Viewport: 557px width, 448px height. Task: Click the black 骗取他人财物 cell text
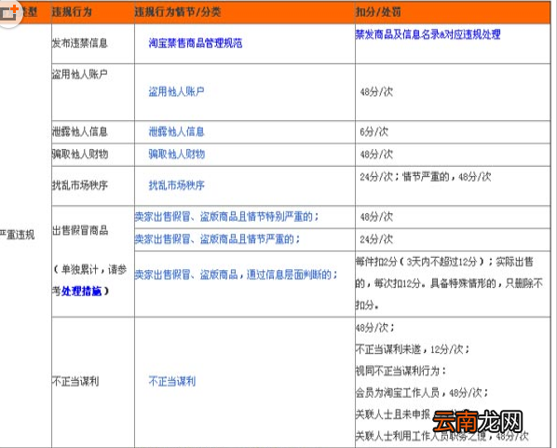pyautogui.click(x=80, y=155)
